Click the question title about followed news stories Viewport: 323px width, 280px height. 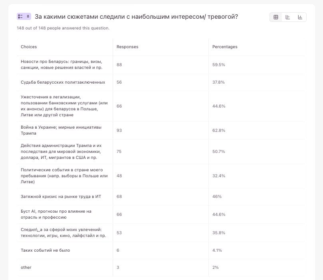(x=136, y=17)
